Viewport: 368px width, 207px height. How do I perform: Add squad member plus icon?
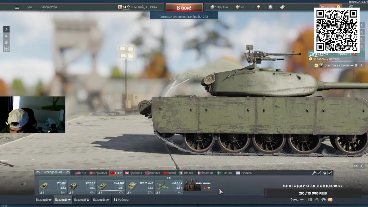pos(302,200)
